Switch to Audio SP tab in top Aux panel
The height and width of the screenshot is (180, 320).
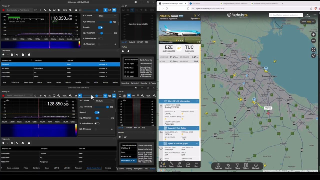(x=132, y=42)
